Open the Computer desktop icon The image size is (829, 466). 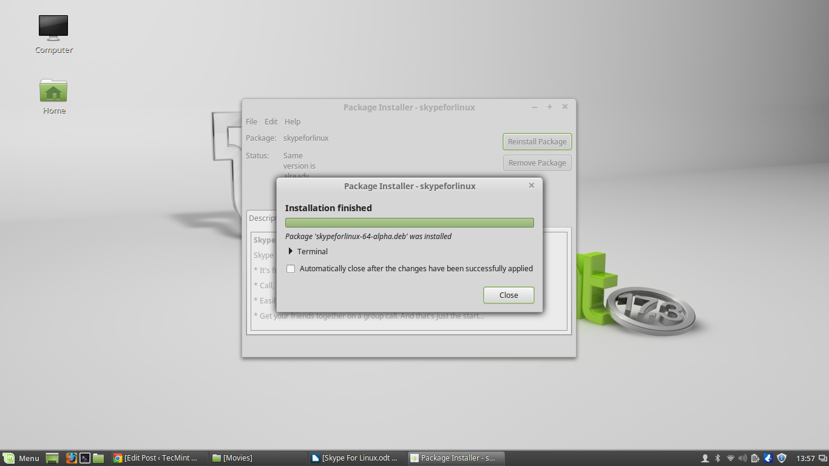(53, 34)
